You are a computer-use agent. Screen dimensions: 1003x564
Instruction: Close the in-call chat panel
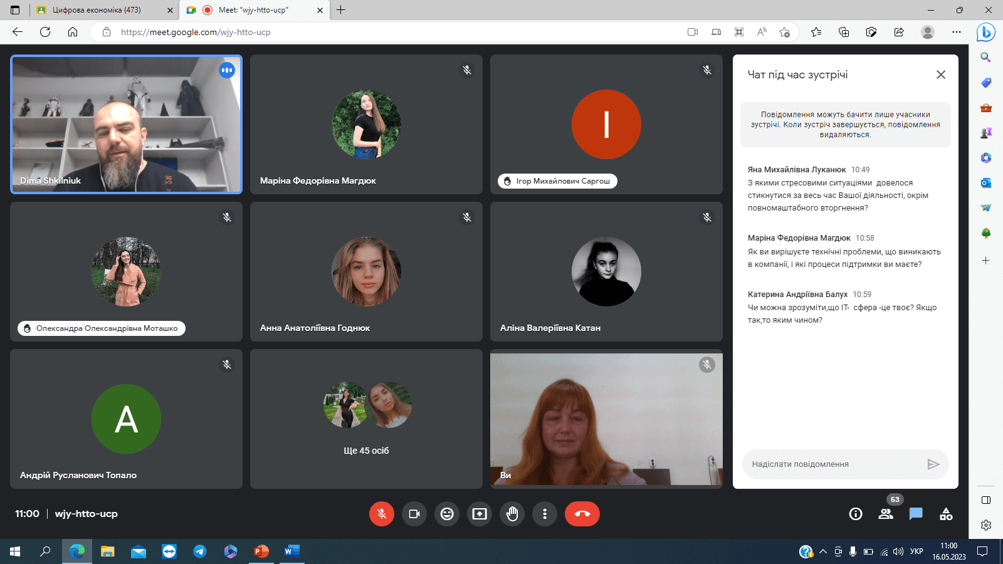click(941, 75)
